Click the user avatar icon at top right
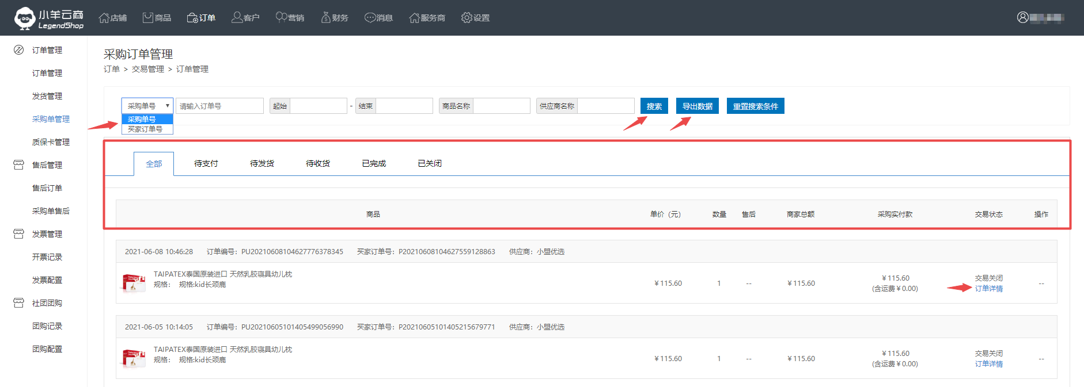The image size is (1084, 387). point(1022,17)
